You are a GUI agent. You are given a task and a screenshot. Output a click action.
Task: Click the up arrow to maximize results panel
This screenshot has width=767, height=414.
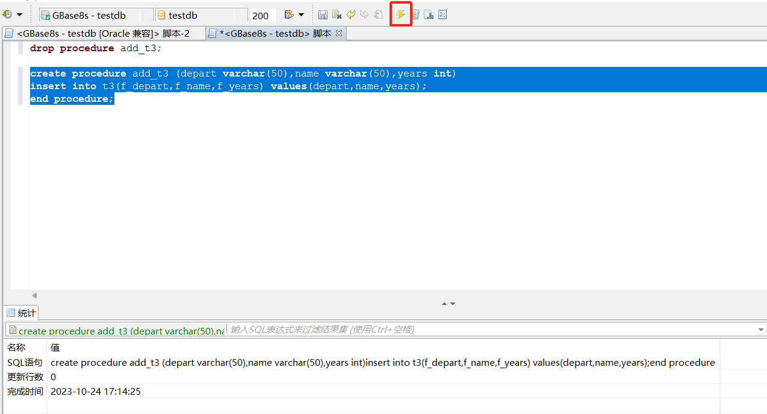[x=444, y=304]
